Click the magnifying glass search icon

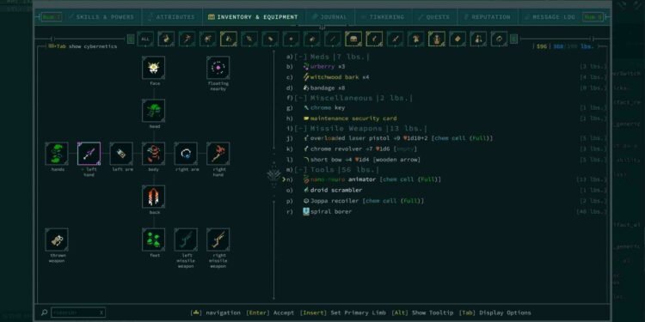(x=44, y=313)
